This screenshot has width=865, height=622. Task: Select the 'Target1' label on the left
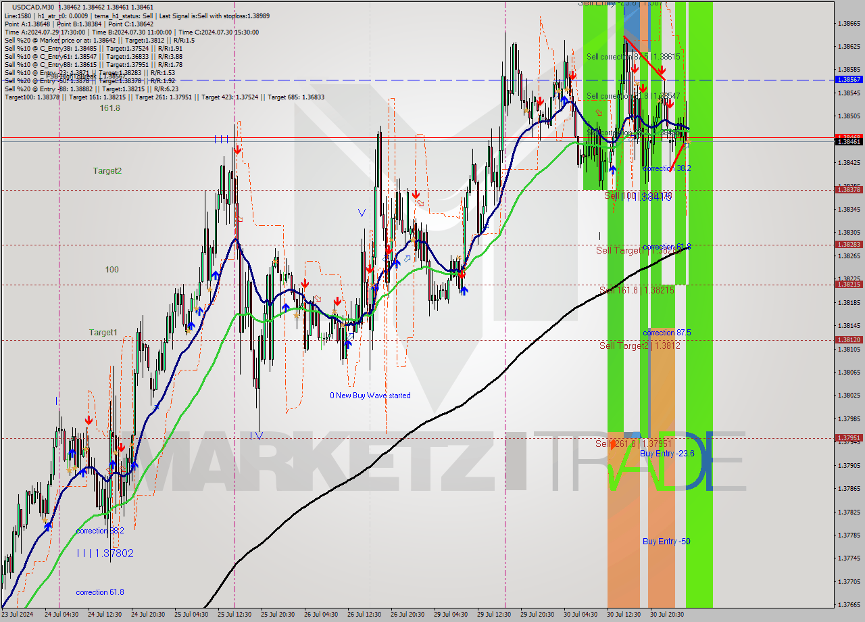pyautogui.click(x=103, y=333)
